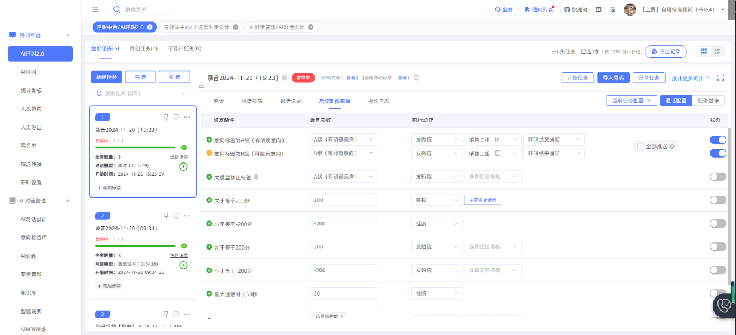Open more options on task card 1

(x=187, y=117)
